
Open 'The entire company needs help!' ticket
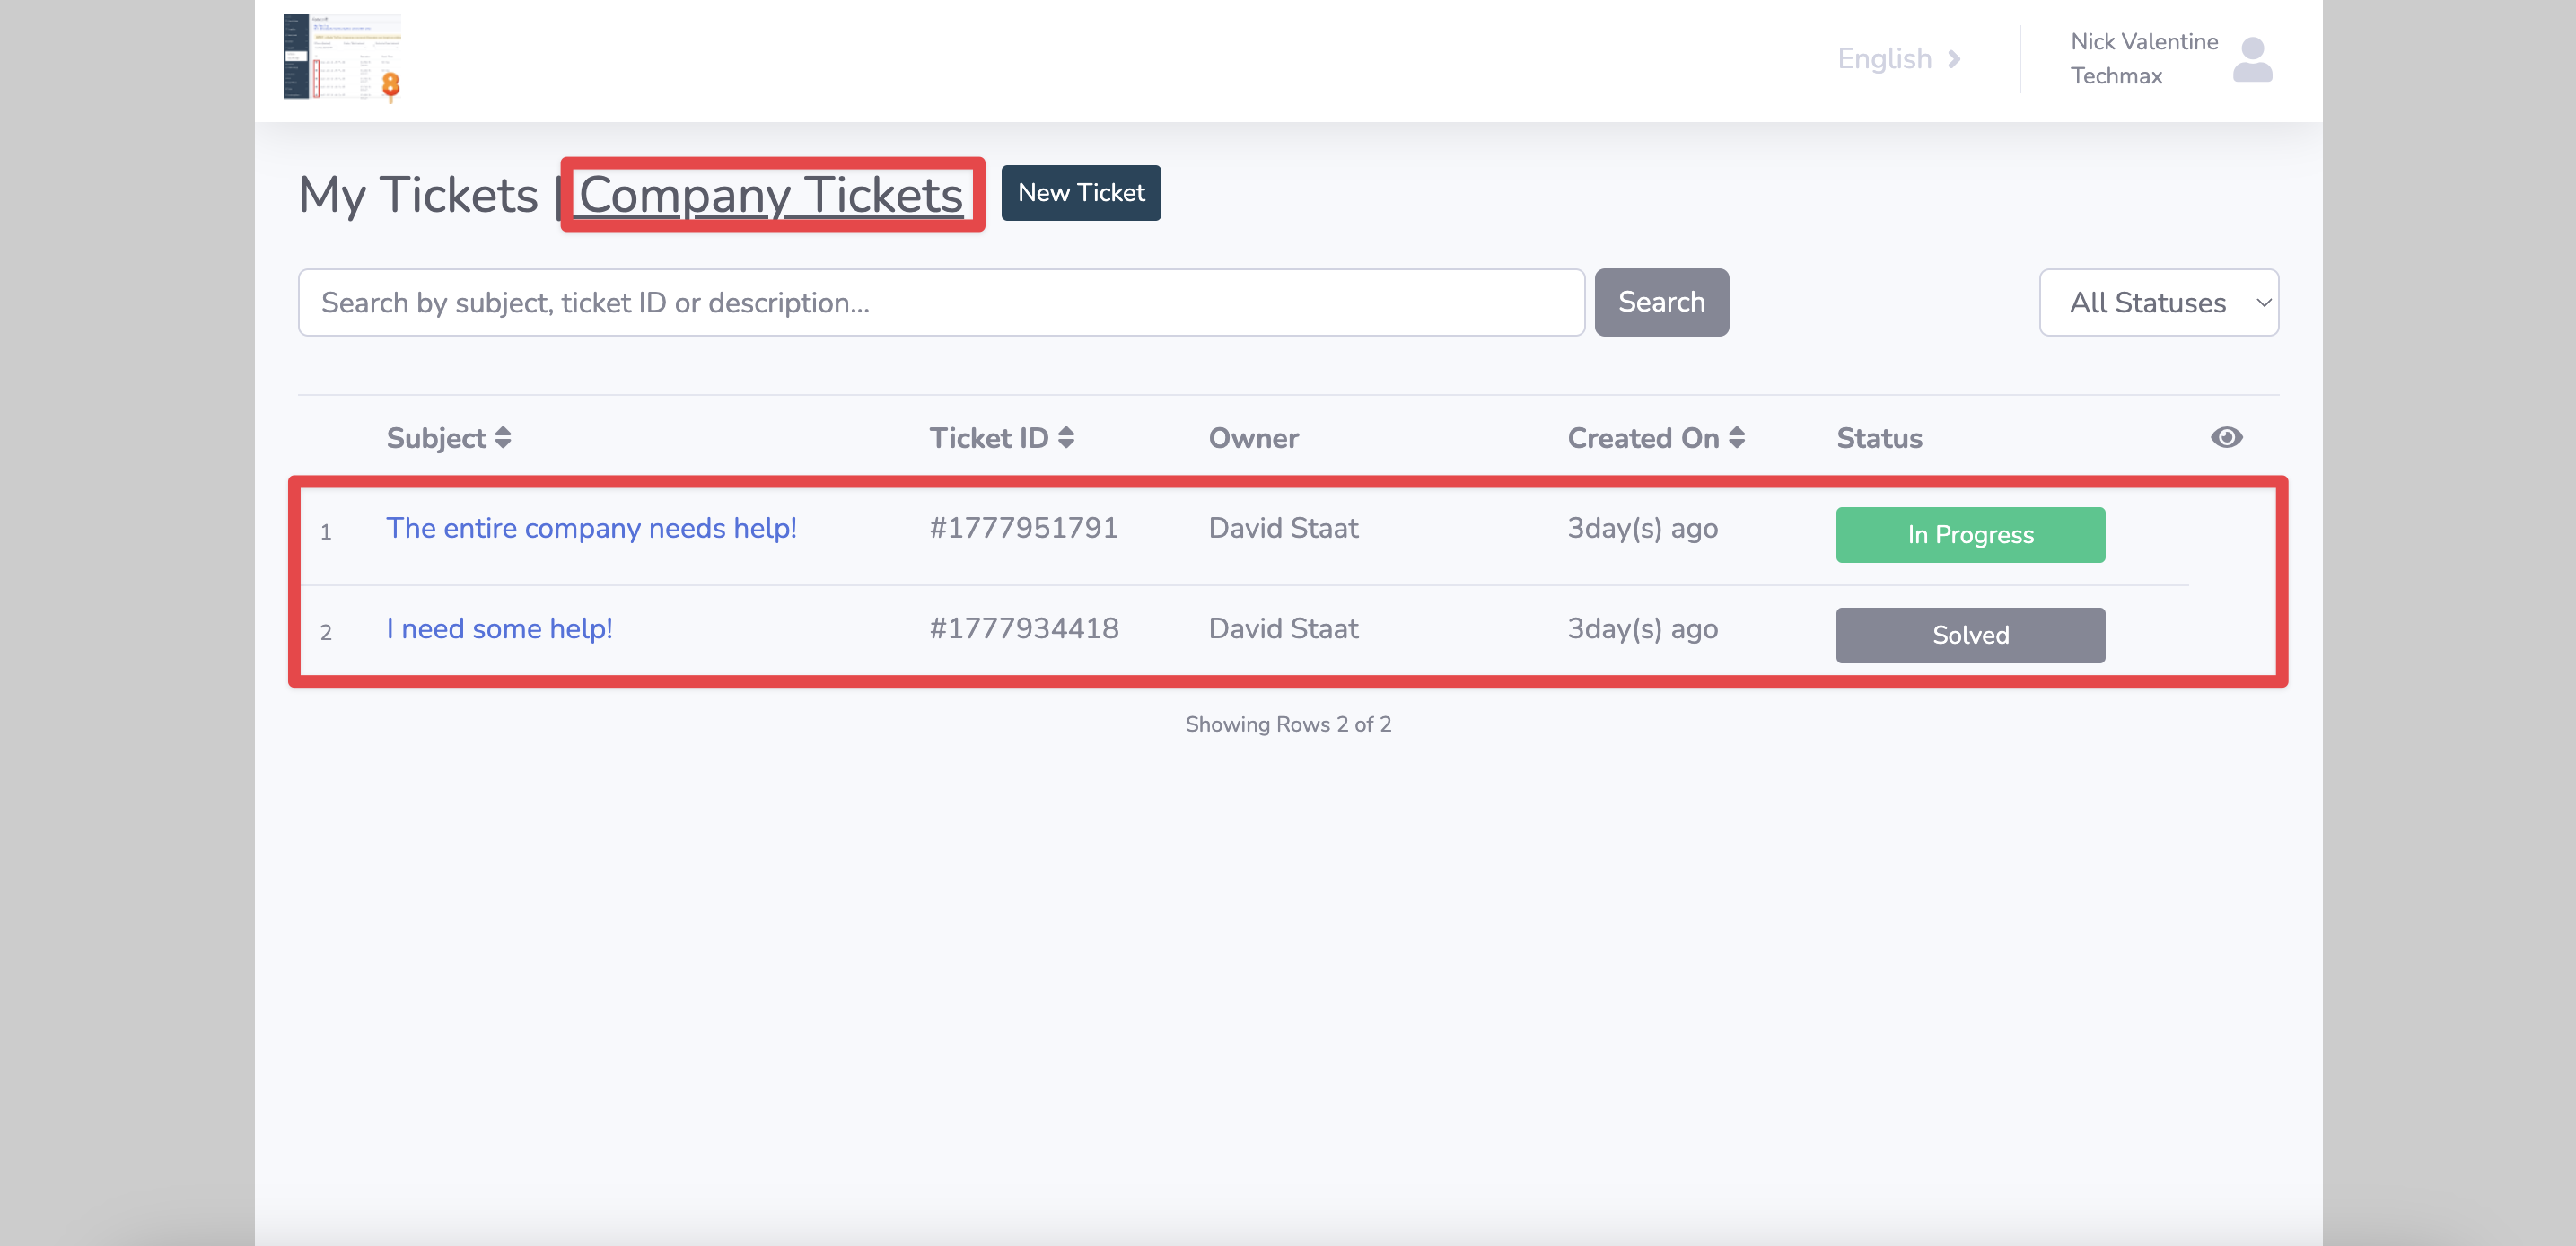[591, 528]
